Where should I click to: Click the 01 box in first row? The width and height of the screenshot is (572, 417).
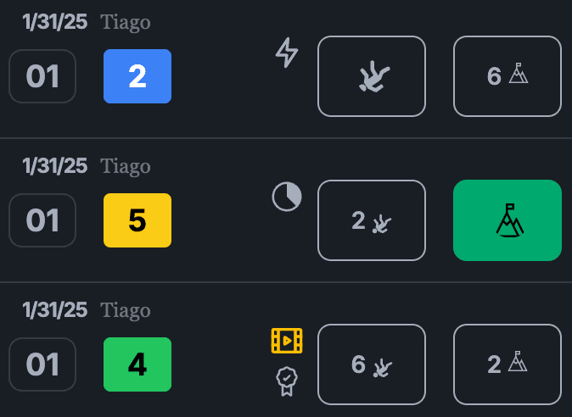(x=42, y=76)
